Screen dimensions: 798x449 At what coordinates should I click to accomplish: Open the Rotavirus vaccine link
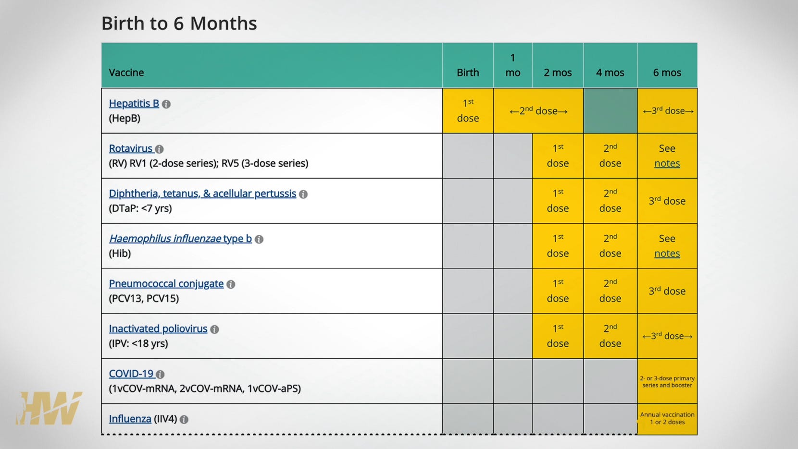(130, 148)
